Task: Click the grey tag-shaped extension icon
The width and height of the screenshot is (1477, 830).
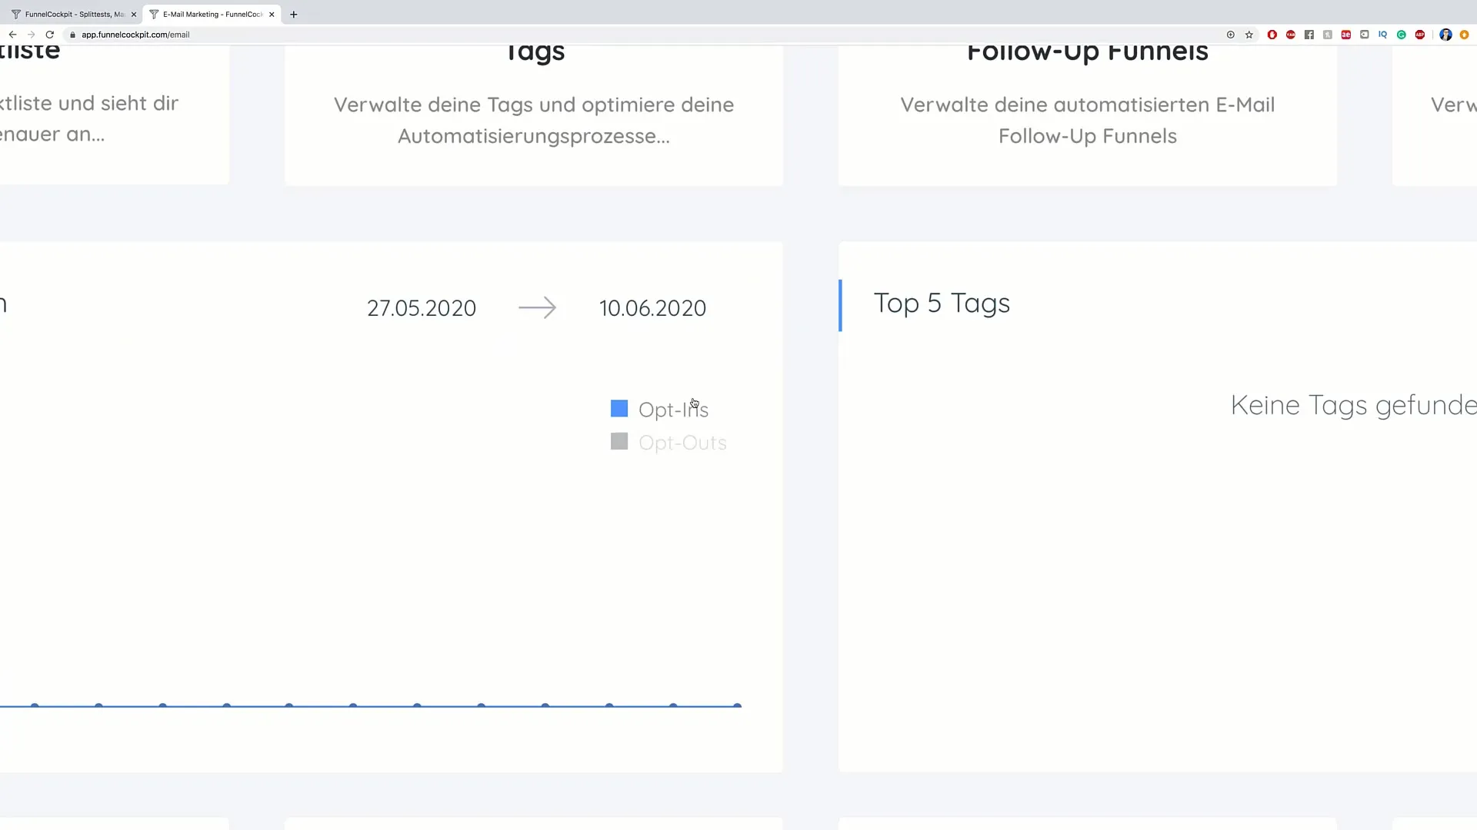Action: tap(1365, 35)
